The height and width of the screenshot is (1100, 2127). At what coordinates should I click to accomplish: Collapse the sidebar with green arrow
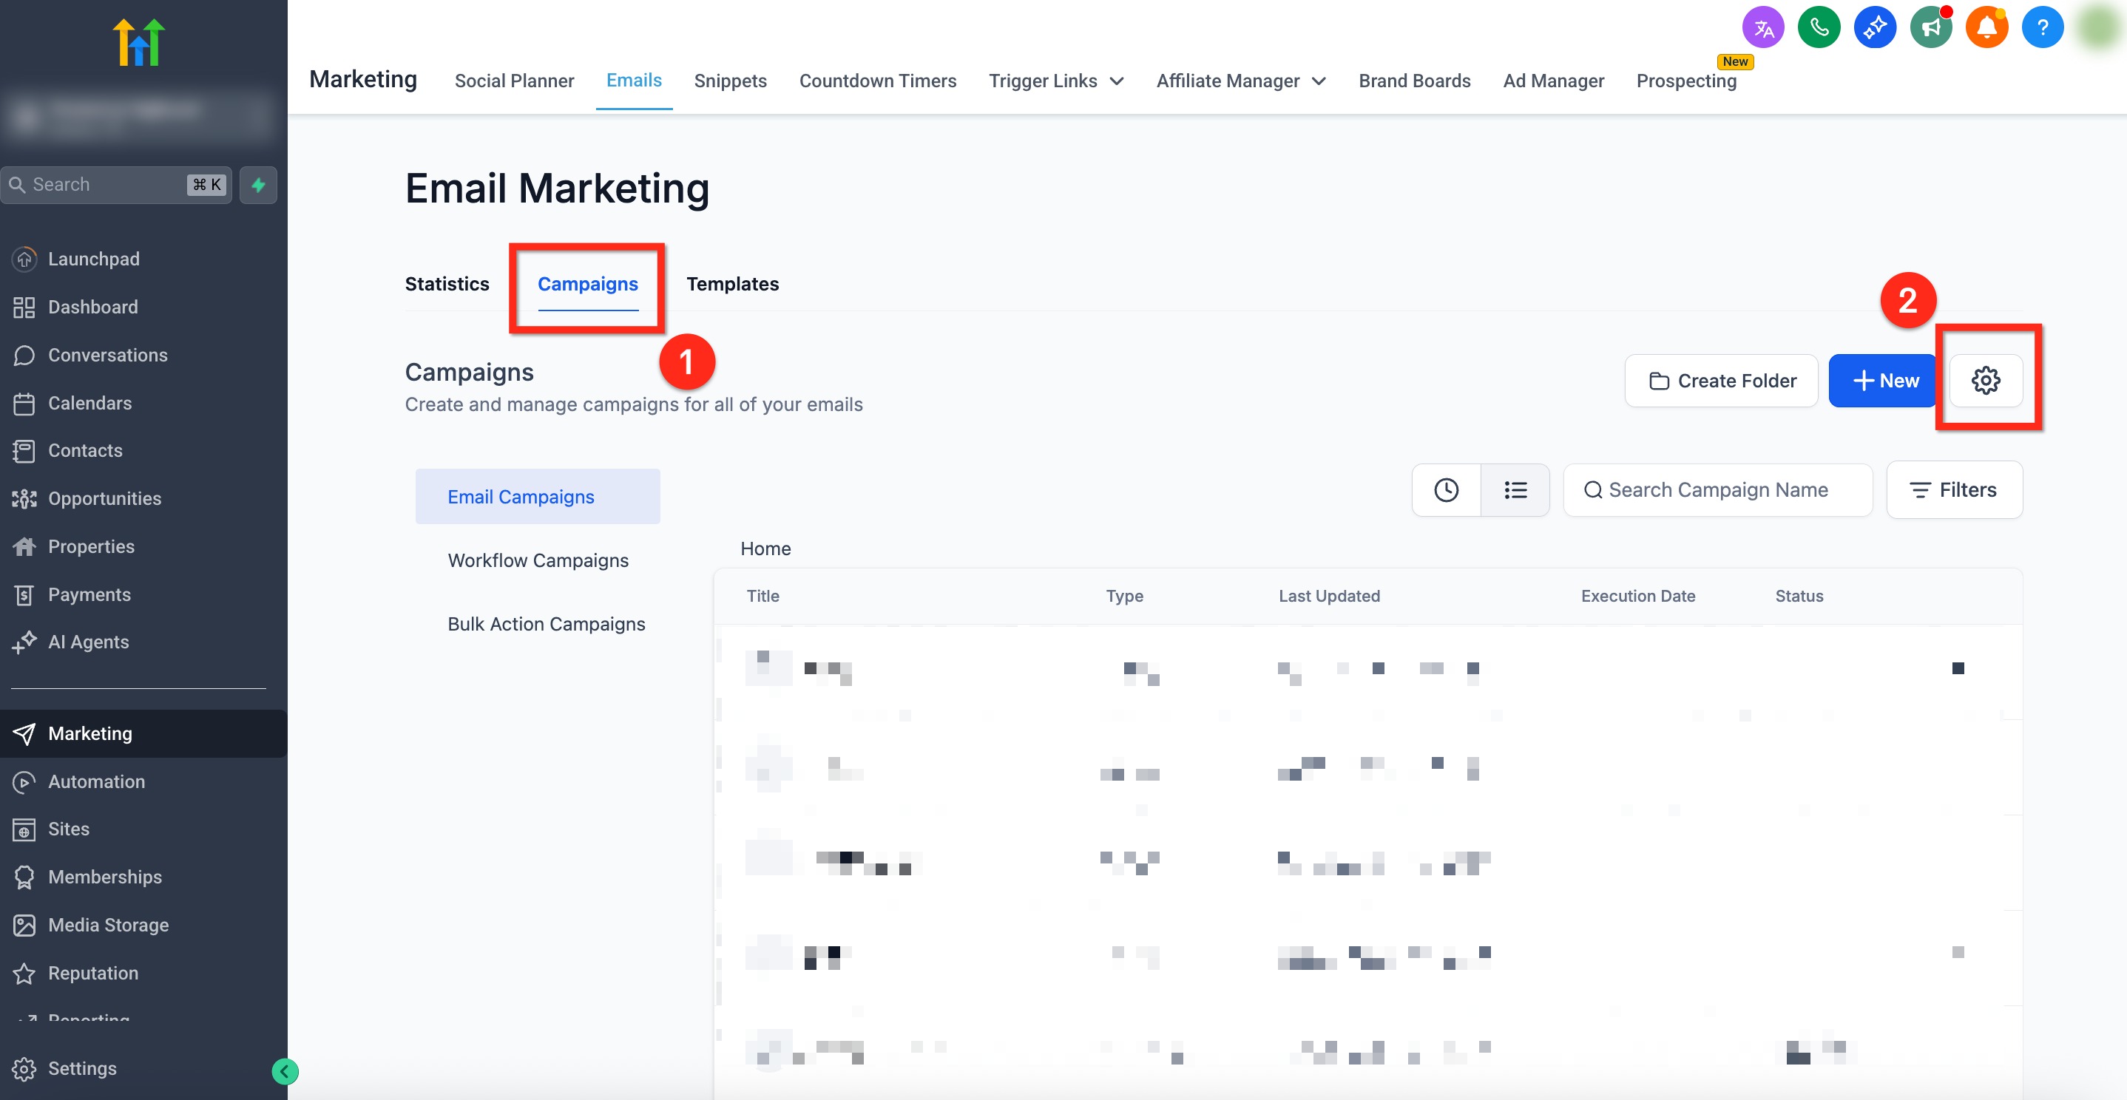(285, 1071)
